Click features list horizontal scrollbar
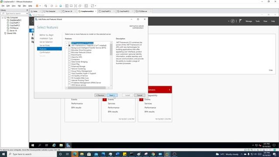Screen dimensions: 279x157 point(86,88)
